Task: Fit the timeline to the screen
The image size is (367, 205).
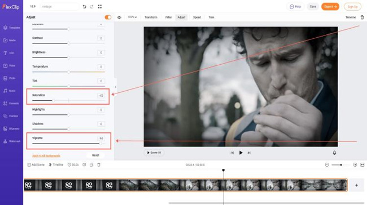Action: [x=362, y=165]
